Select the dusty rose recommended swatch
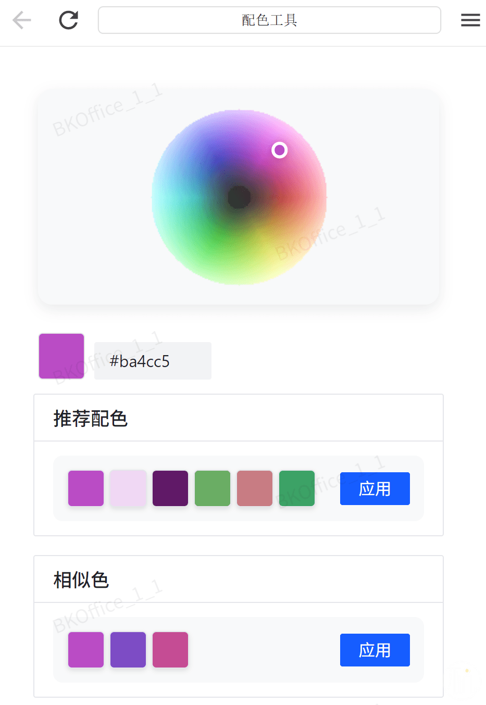This screenshot has width=486, height=705. (255, 488)
